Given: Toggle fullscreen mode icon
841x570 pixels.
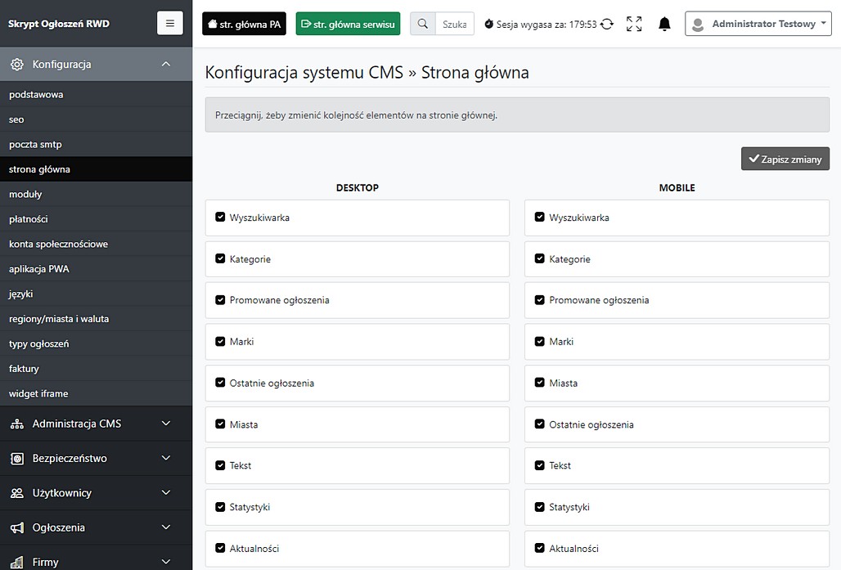Looking at the screenshot, I should click(634, 25).
